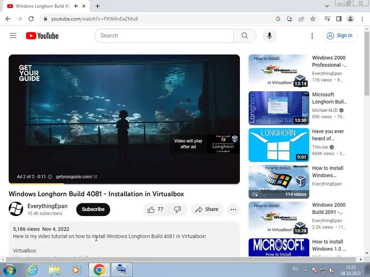This screenshot has height=277, width=370.
Task: Open network status tray icon
Action: coord(323,270)
